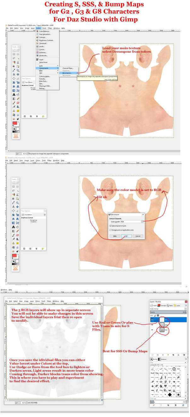Select Desaturate in Colors menu
Viewport: 190px width, 417px height.
[x=47, y=56]
